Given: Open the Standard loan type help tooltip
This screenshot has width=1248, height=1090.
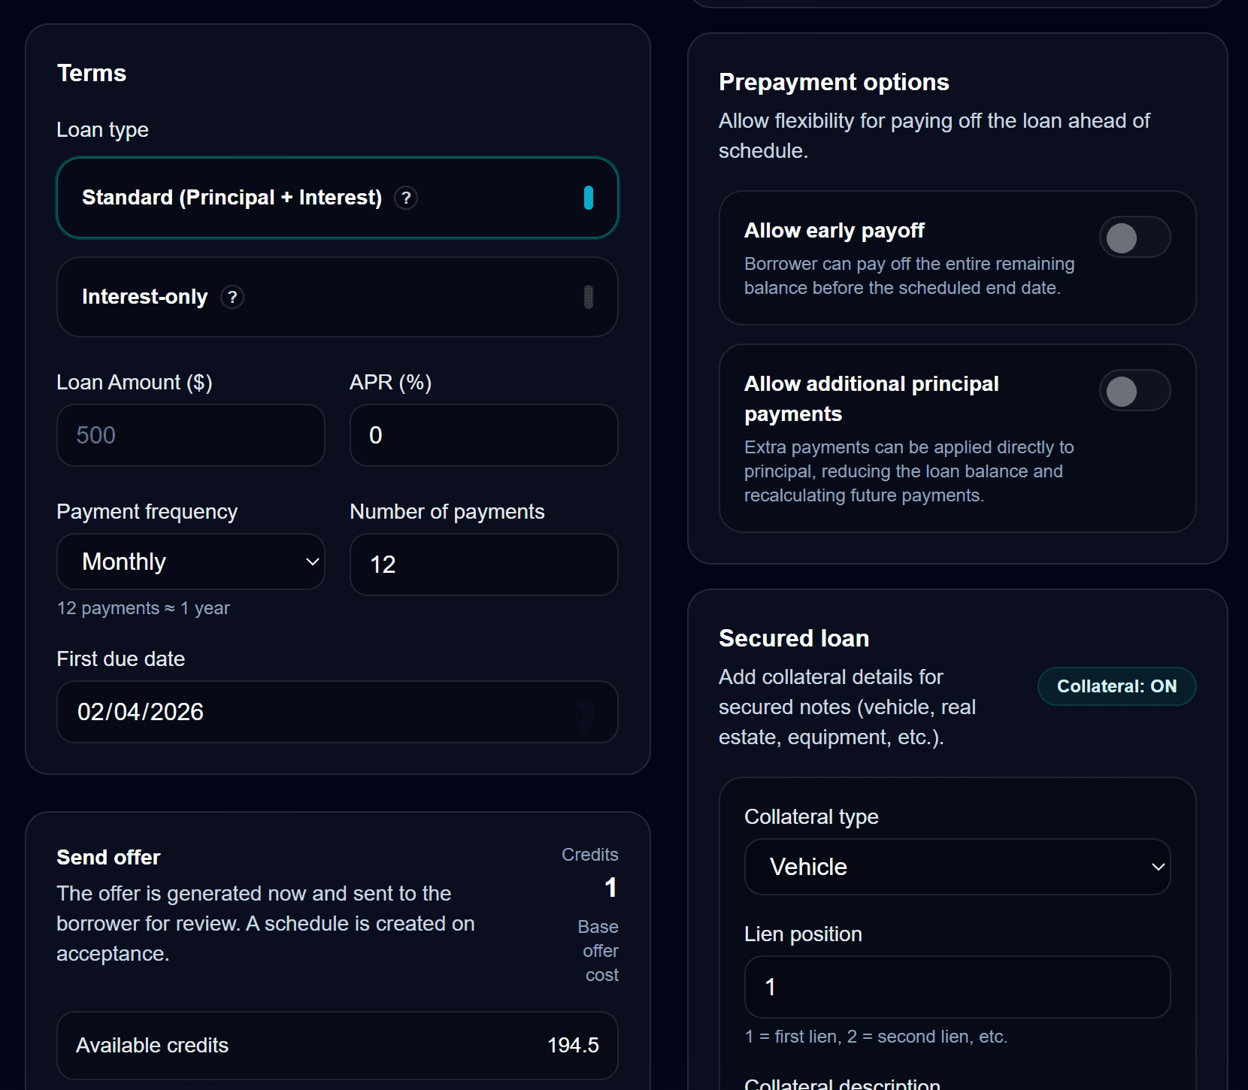Looking at the screenshot, I should [406, 198].
